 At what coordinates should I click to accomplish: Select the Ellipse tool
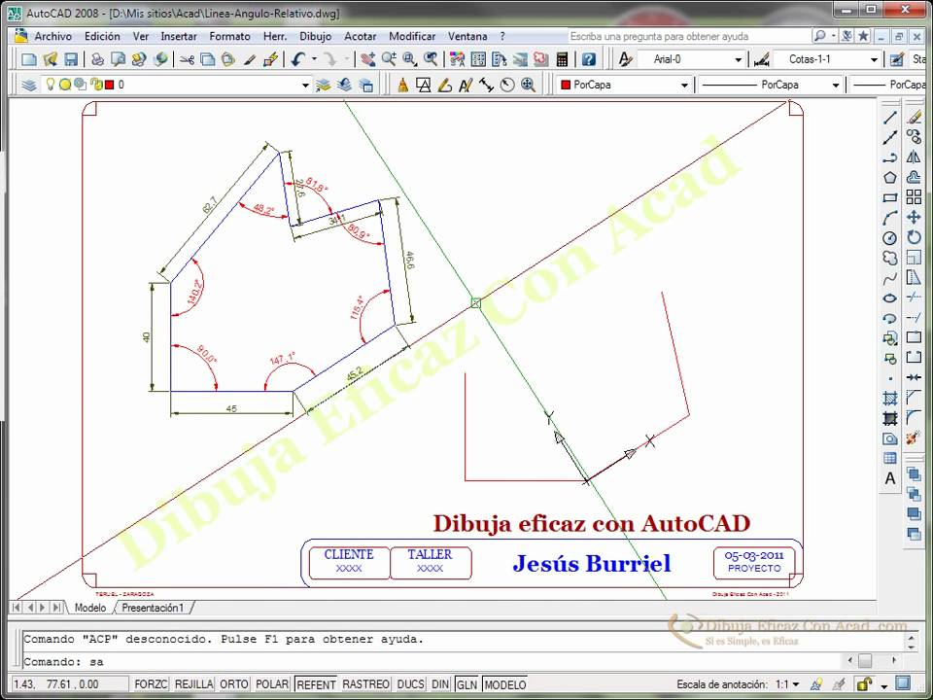click(889, 298)
